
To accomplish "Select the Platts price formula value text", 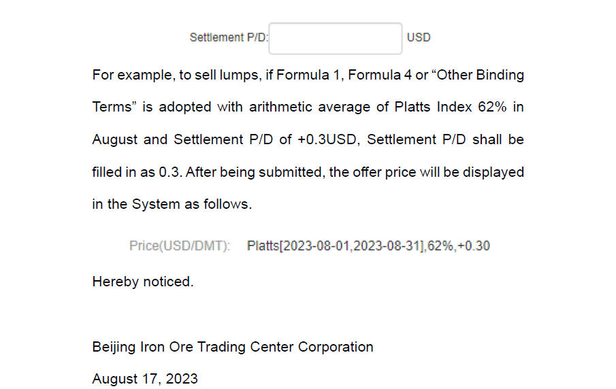I will point(368,246).
